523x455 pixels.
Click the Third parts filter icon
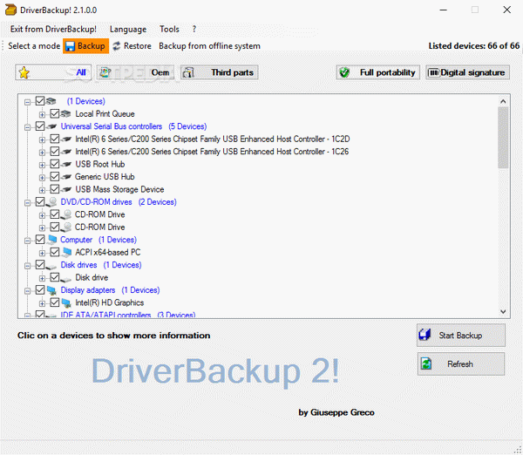(x=189, y=72)
